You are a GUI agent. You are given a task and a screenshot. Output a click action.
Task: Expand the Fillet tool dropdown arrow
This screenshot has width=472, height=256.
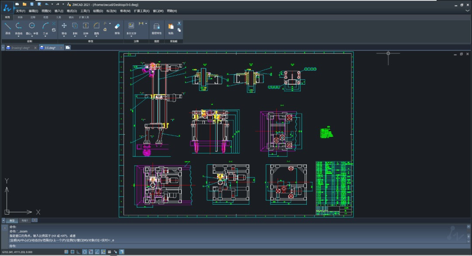pos(97,36)
